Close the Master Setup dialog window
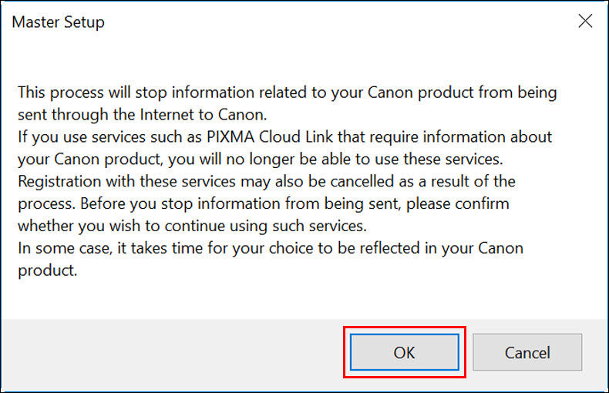Image resolution: width=609 pixels, height=393 pixels. [585, 21]
